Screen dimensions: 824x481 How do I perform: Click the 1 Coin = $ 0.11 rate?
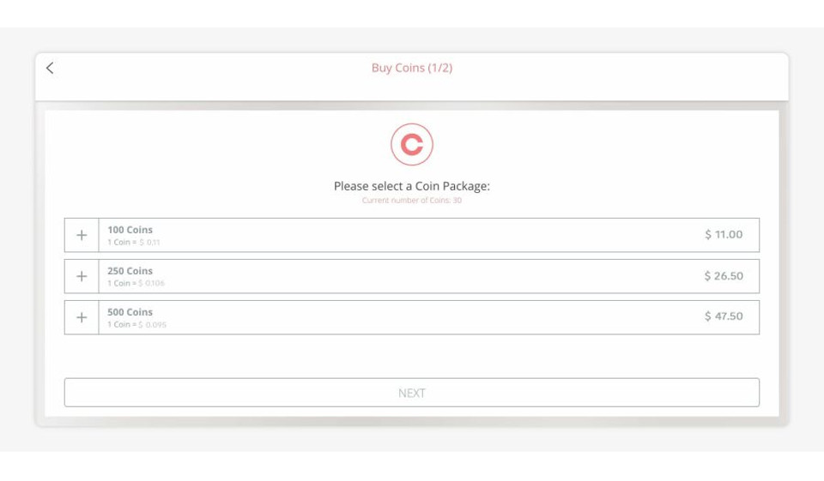(134, 243)
